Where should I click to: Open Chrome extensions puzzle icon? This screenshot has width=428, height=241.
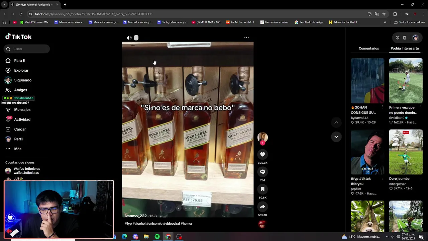tap(395, 14)
